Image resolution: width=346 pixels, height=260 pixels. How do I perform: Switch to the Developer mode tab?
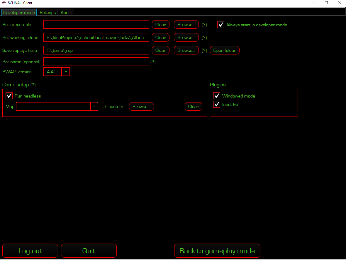click(x=19, y=13)
